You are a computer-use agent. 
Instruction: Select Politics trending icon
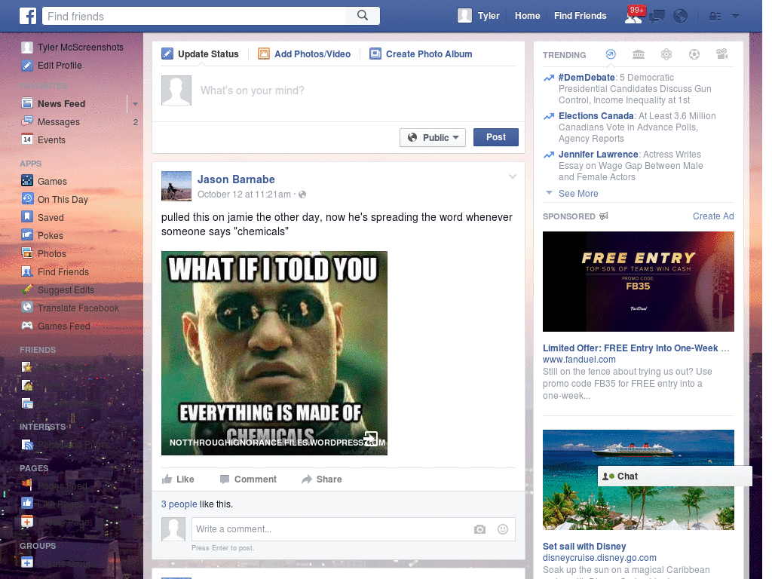[x=639, y=54]
